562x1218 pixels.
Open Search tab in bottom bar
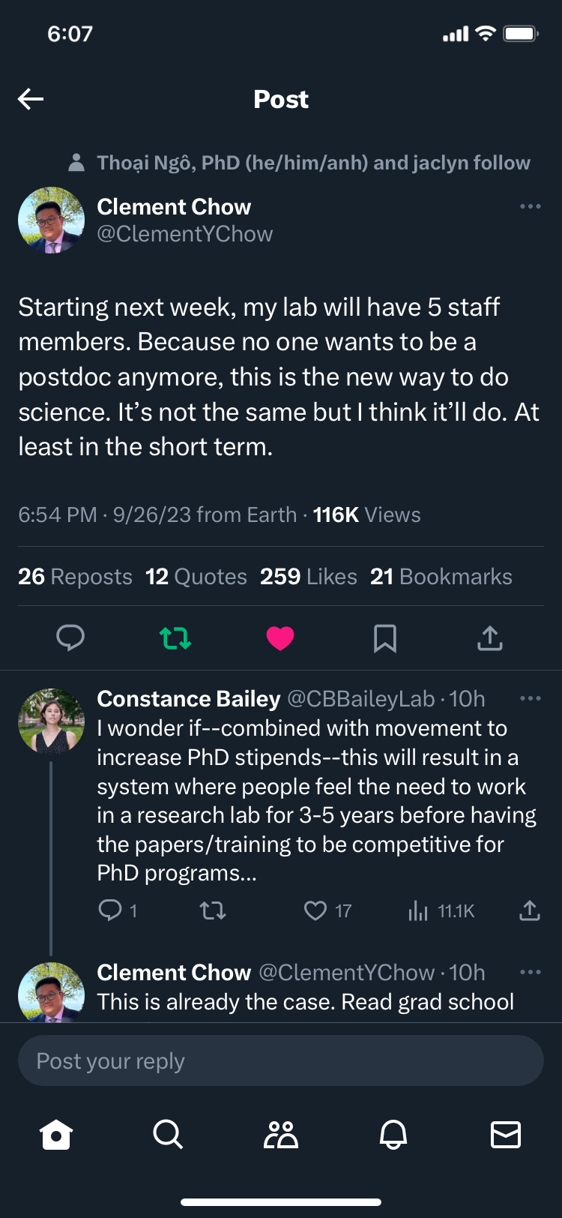click(168, 1135)
